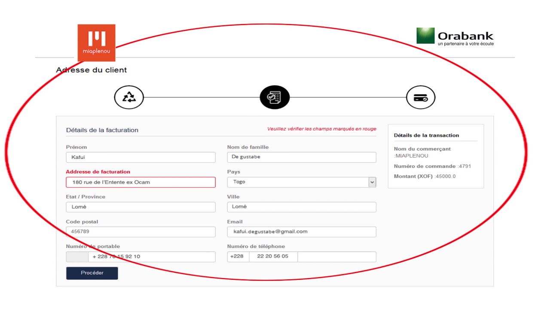Click the mobile number country code box
Screen dimensions: 550x309
point(77,257)
